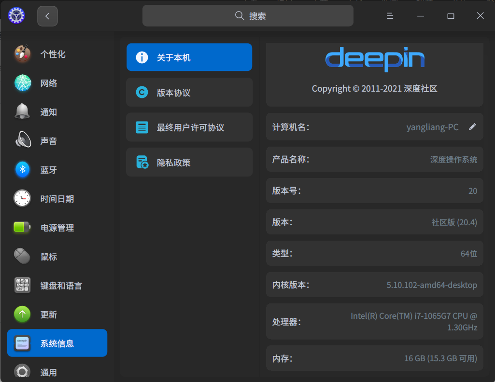Viewport: 495px width, 382px height.
Task: Click version number value 20
Action: tap(473, 191)
